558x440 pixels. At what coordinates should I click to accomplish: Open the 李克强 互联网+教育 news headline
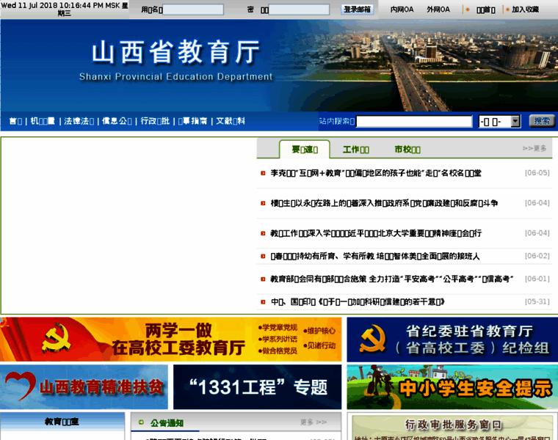(x=376, y=174)
